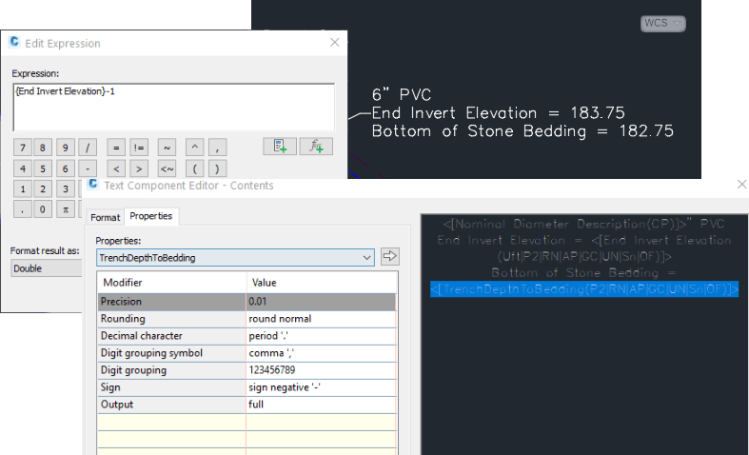Click the Civil 3D icon in Edit Expression title bar
The height and width of the screenshot is (455, 749).
pos(14,42)
